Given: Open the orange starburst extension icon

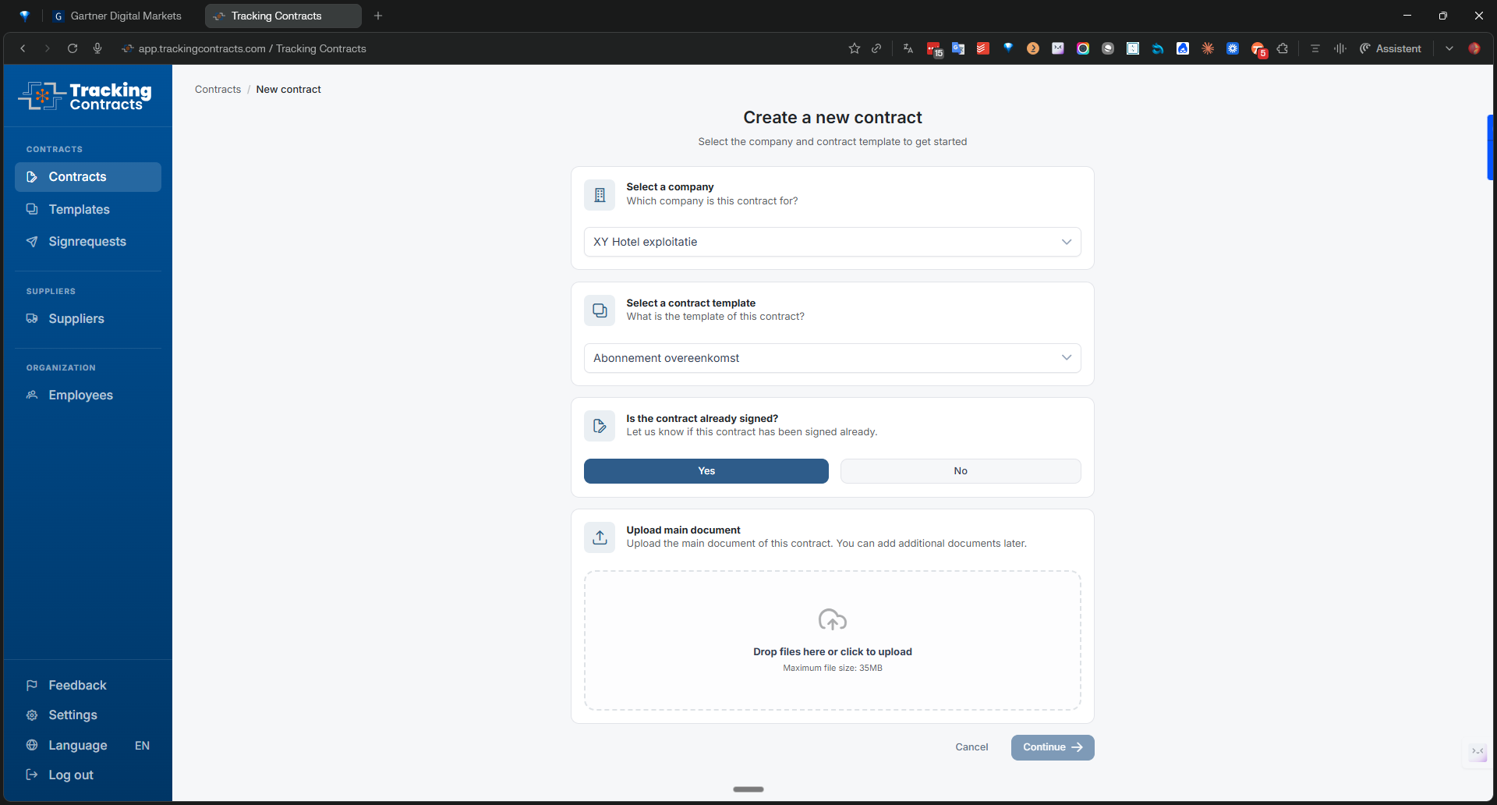Looking at the screenshot, I should [1208, 48].
